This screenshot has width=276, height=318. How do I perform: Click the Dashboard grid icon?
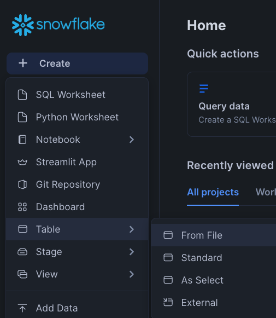click(x=22, y=207)
